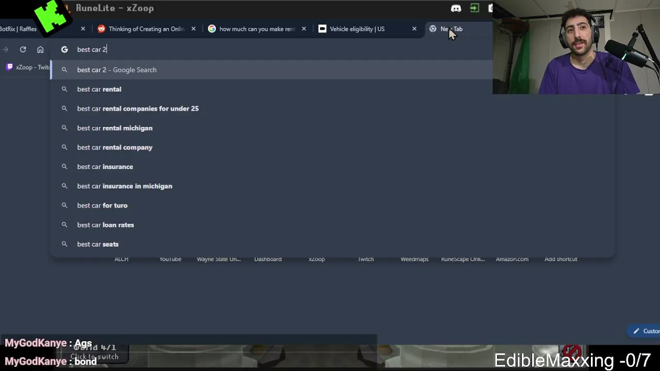Open the Wayne State Un... shortcut
The height and width of the screenshot is (371, 660).
219,259
